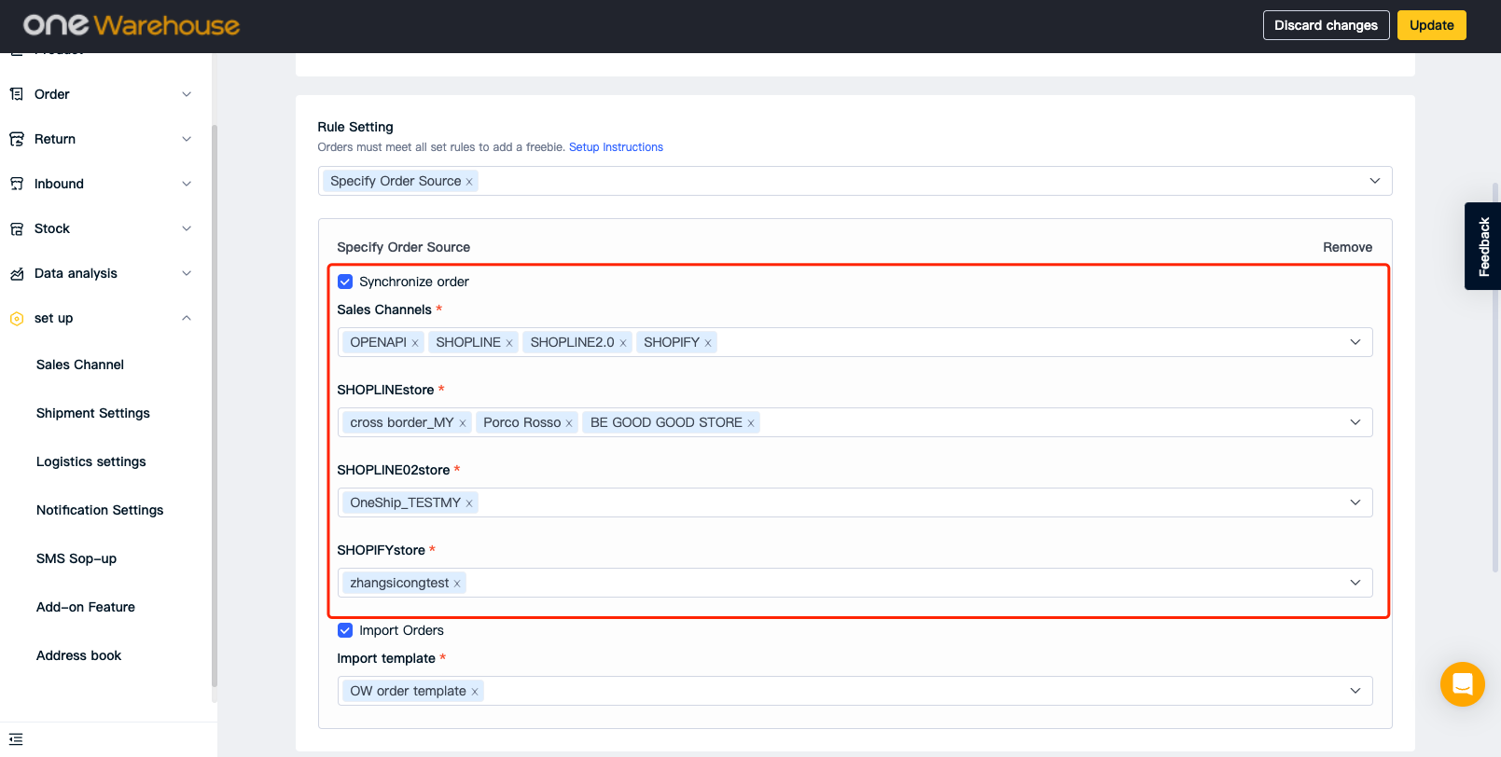Collapse the set up menu chevron
Screen dimensions: 1501x757
point(187,318)
